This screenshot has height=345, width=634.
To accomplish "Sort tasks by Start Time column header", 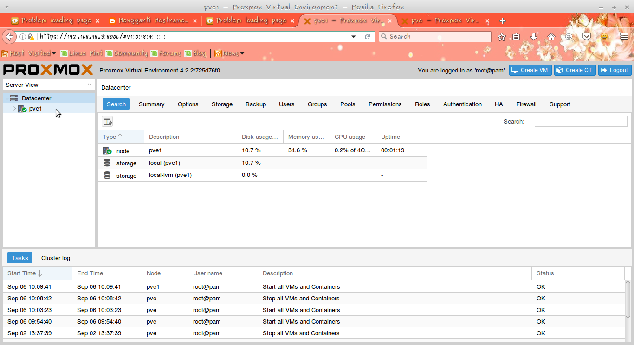I will pos(37,273).
